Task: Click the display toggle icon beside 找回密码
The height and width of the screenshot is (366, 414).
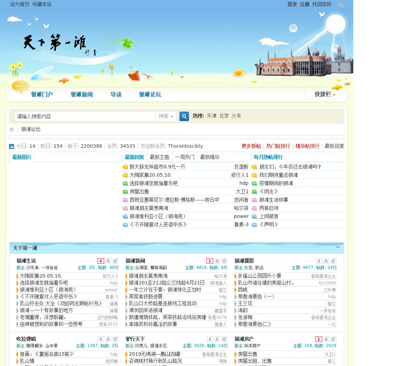Action: tap(341, 5)
